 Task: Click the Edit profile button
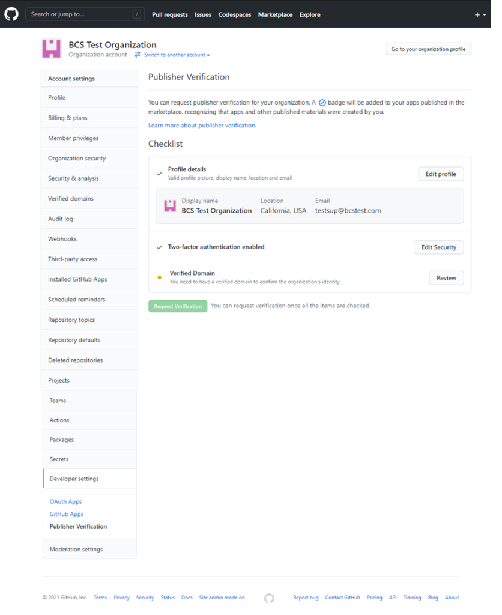[441, 174]
